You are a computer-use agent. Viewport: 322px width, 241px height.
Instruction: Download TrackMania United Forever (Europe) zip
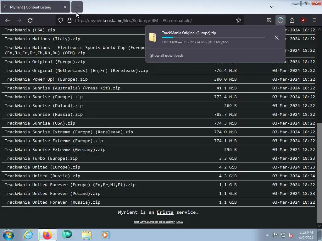click(x=70, y=185)
